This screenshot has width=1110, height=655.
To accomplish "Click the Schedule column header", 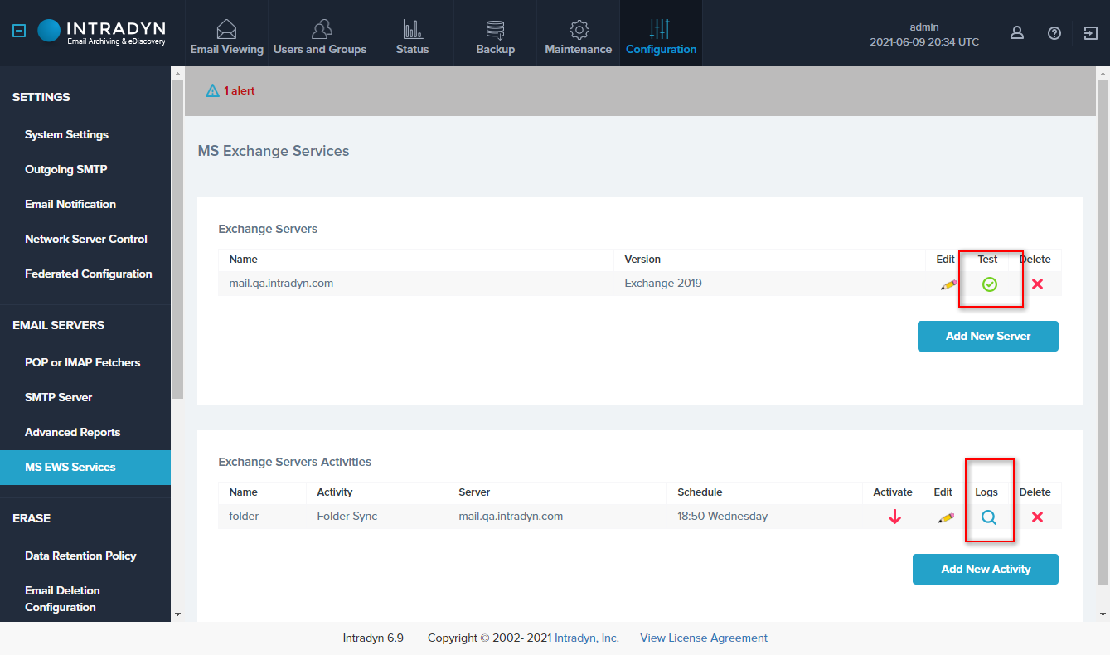I will click(x=700, y=492).
